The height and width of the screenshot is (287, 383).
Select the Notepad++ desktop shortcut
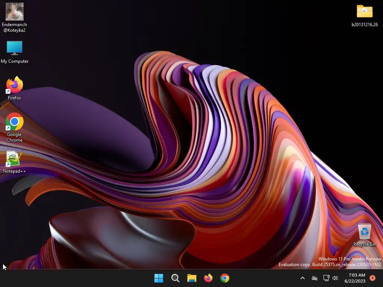(15, 162)
